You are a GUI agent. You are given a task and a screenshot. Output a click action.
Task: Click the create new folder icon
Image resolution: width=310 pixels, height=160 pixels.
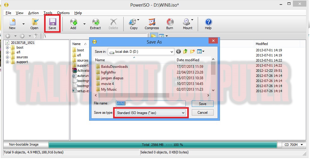pyautogui.click(x=192, y=52)
